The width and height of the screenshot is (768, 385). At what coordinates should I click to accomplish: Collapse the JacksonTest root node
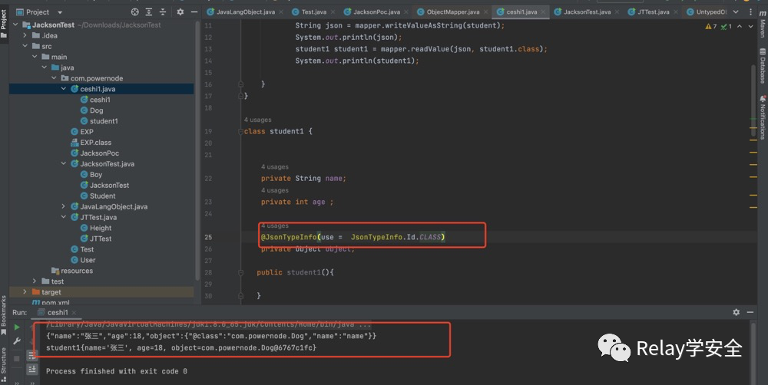(15, 25)
